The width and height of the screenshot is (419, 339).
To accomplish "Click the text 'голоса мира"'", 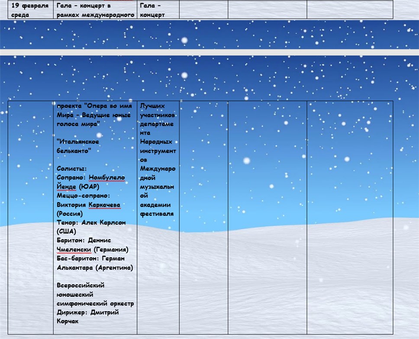I will [x=78, y=124].
